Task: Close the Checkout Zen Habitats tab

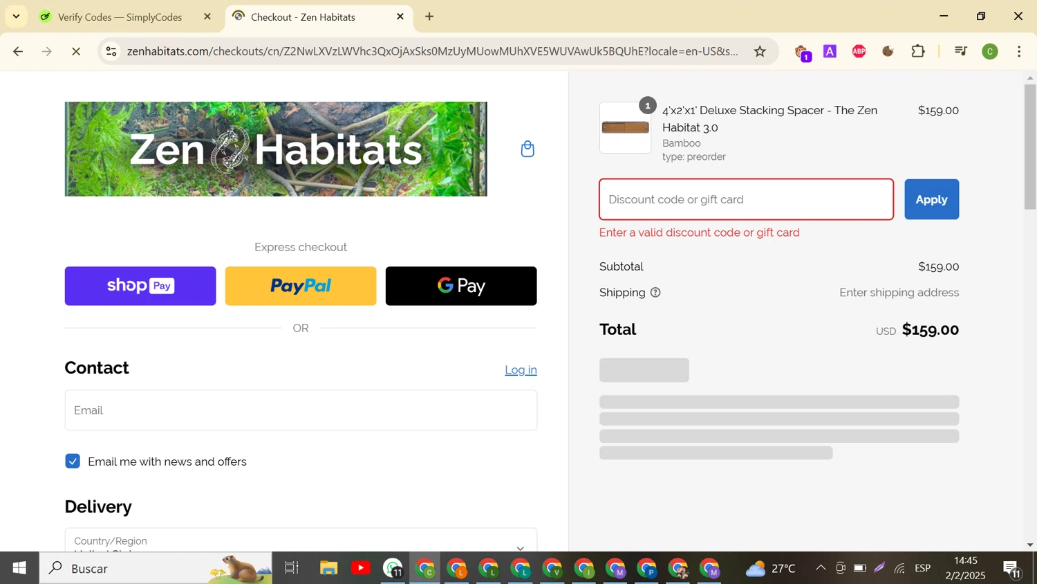Action: [400, 17]
